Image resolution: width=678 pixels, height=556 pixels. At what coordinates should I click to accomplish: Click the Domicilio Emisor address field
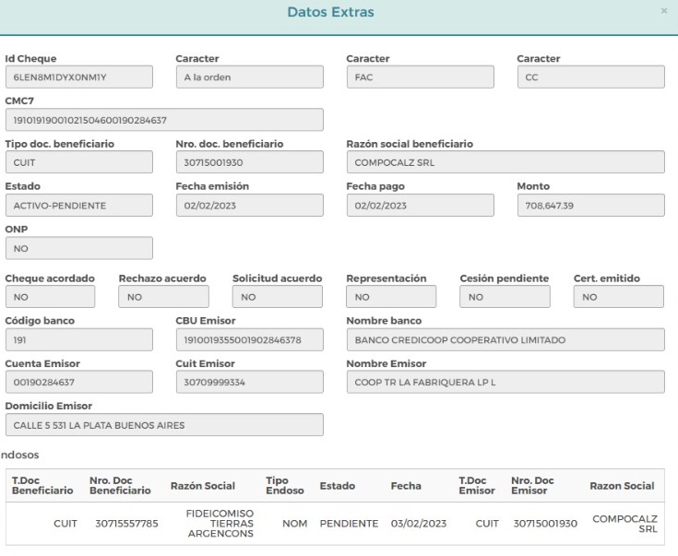164,424
